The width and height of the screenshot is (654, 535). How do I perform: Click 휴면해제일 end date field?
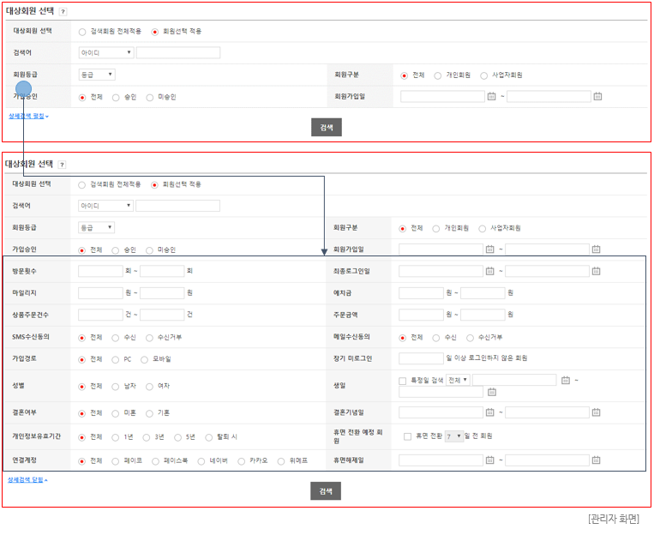point(547,460)
